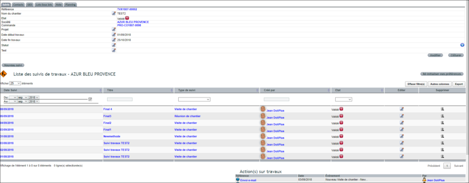Open the Type de suivi filter dropdown
This screenshot has width=469, height=183.
[194, 99]
